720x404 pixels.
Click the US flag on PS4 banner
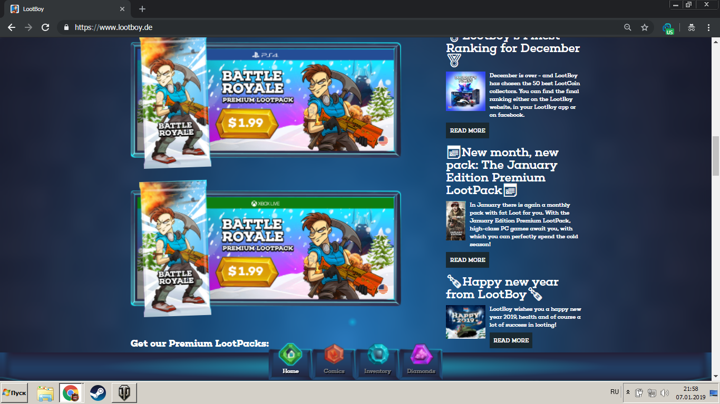383,140
